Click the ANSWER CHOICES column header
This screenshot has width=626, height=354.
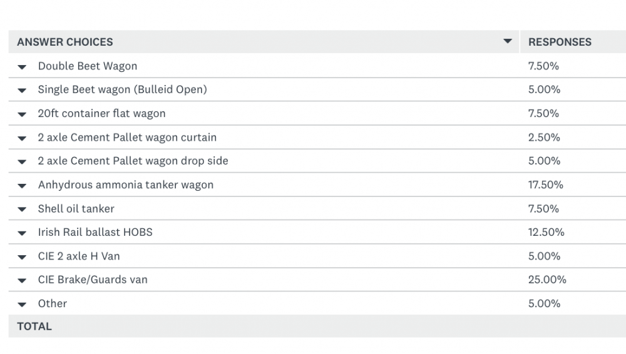65,42
